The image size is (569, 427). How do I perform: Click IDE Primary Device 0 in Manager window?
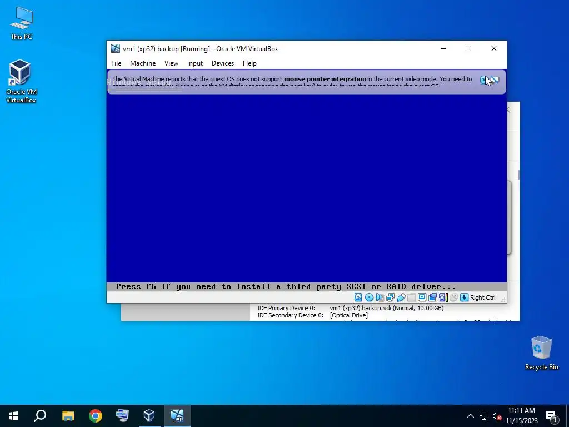point(286,308)
